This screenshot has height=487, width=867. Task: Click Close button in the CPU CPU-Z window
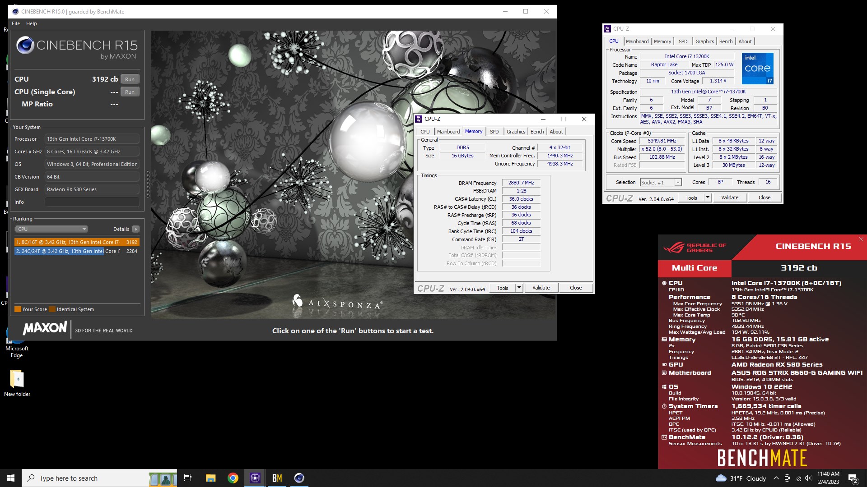click(x=764, y=198)
